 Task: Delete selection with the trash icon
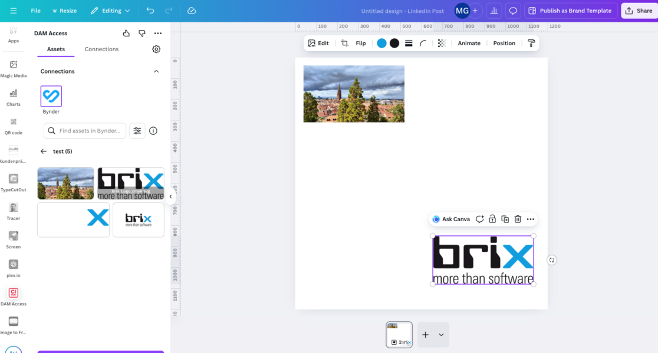517,218
